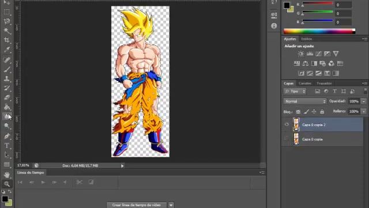This screenshot has width=369, height=208.
Task: Select the Pen tool
Action: [7, 136]
